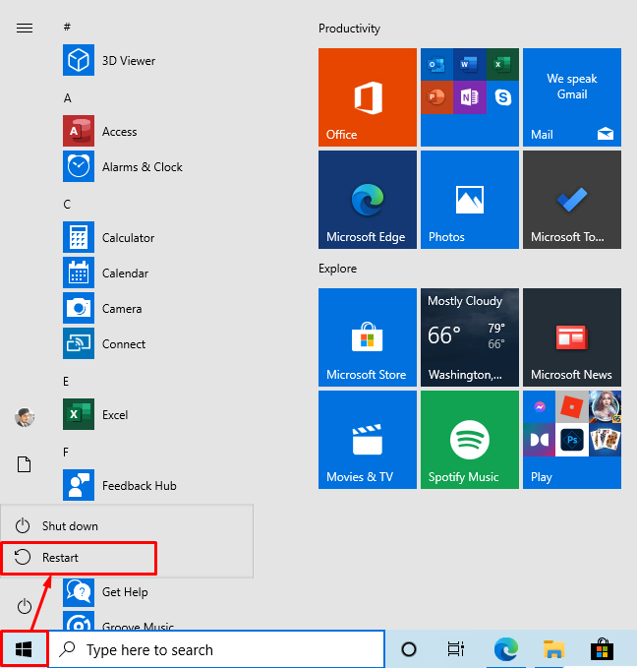Open the Mail tile

(x=572, y=97)
